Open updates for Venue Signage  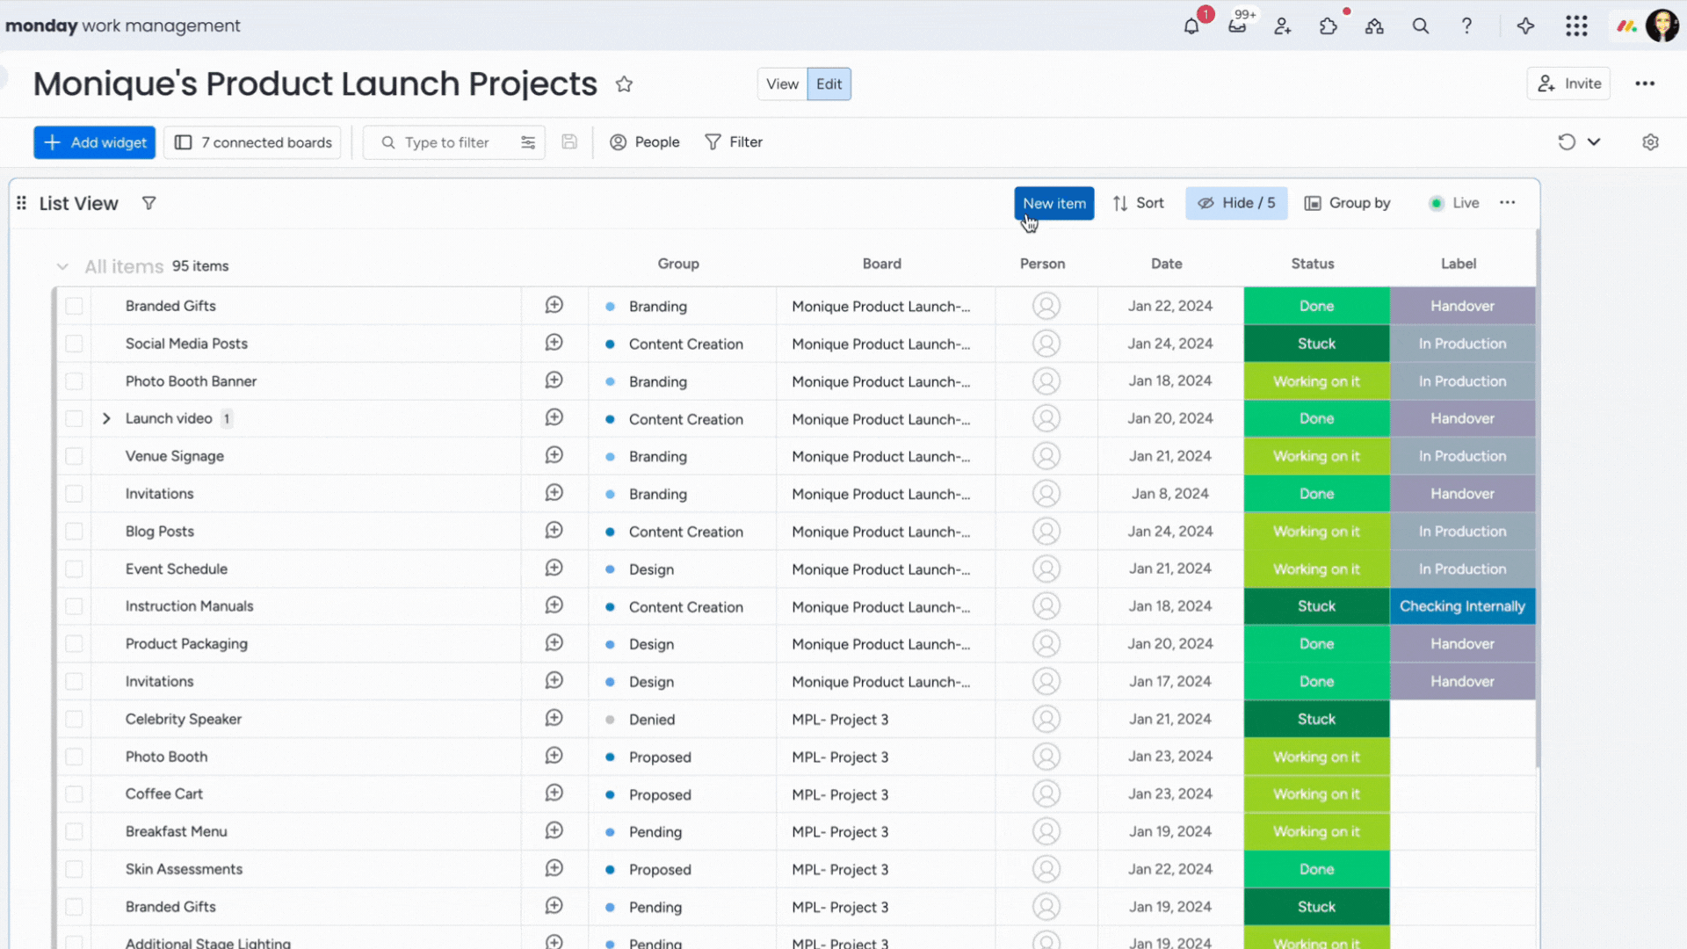click(x=554, y=455)
